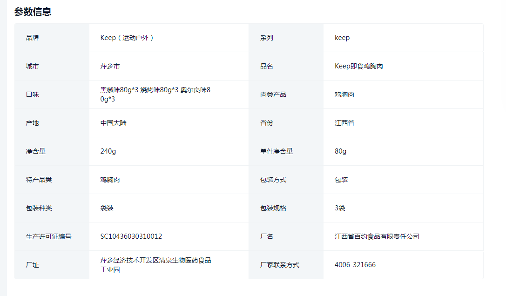Select the origin value 中国大陆
Viewport: 506px width, 296px height.
click(114, 123)
